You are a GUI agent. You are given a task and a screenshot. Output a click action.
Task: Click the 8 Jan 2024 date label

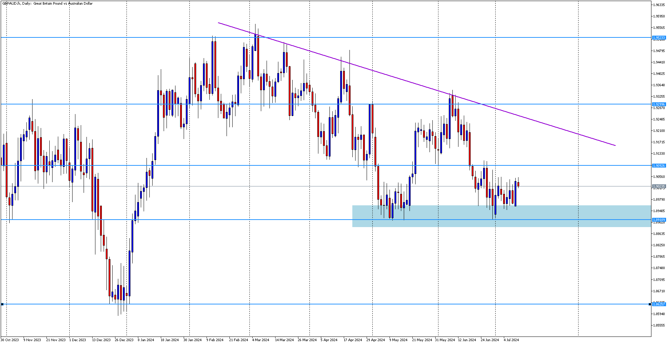coord(146,340)
